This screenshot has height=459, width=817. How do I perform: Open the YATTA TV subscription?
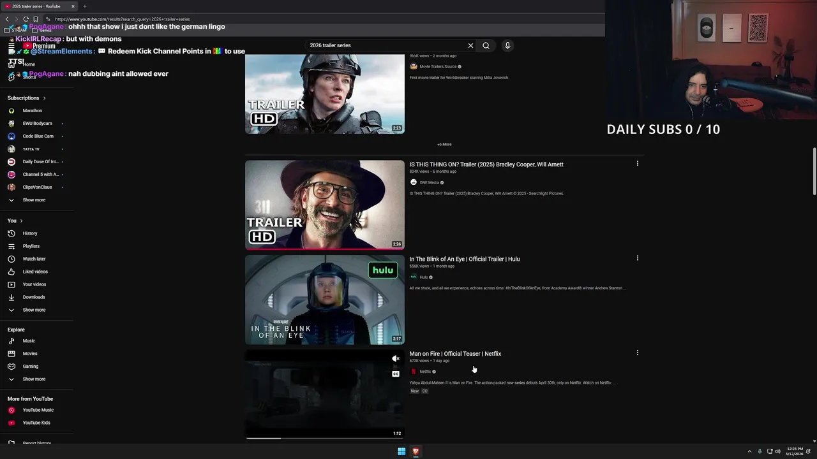[31, 149]
